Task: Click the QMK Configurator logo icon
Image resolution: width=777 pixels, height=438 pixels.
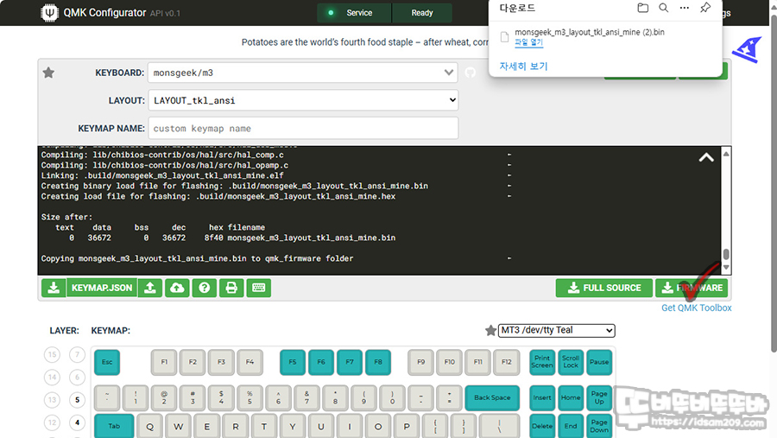Action: pyautogui.click(x=49, y=12)
